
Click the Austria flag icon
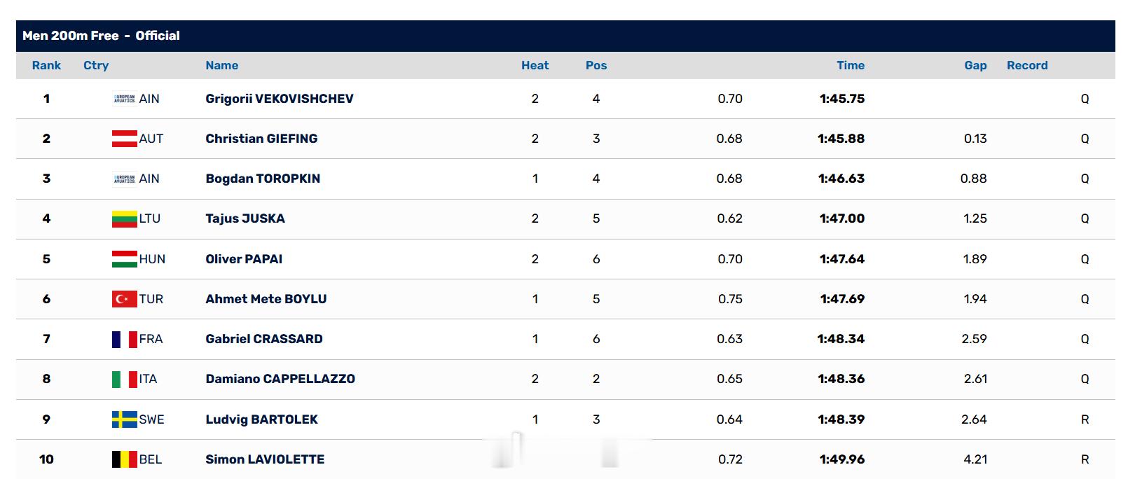(x=125, y=139)
